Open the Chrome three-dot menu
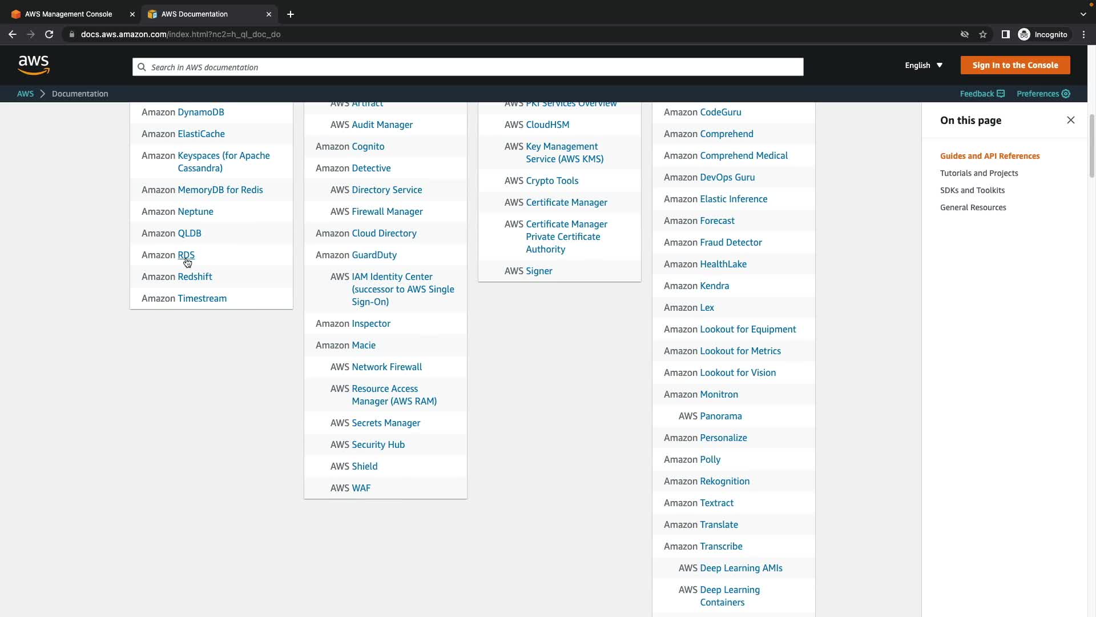The image size is (1096, 617). click(1084, 34)
